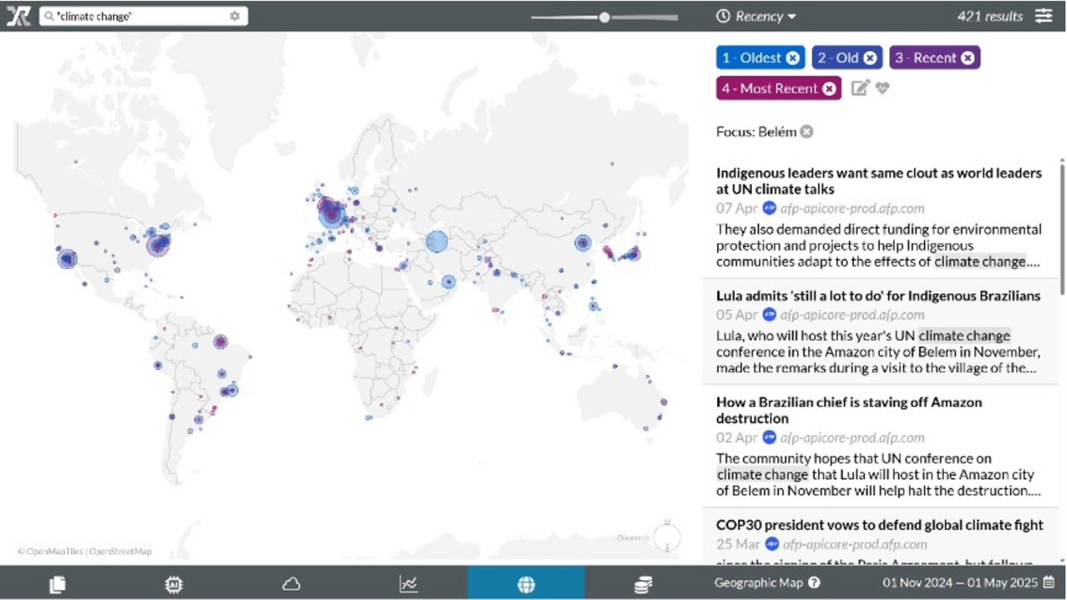Image resolution: width=1067 pixels, height=600 pixels.
Task: Remove the '2 - Old' filter tag
Action: tap(870, 58)
